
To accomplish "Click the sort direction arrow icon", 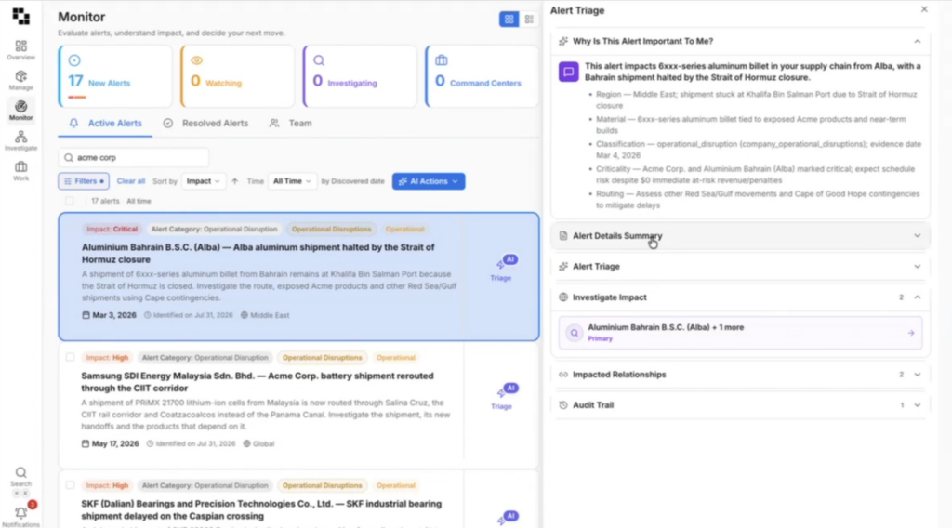I will pyautogui.click(x=235, y=181).
